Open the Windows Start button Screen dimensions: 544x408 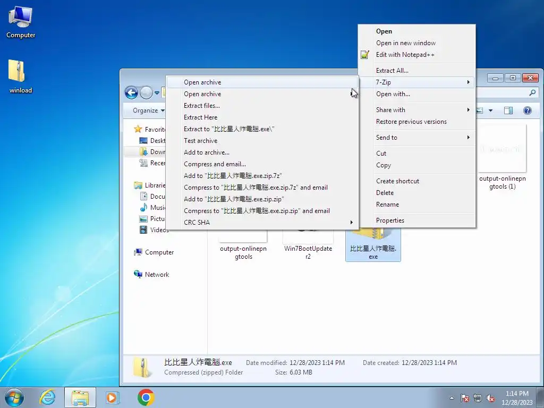coord(14,397)
